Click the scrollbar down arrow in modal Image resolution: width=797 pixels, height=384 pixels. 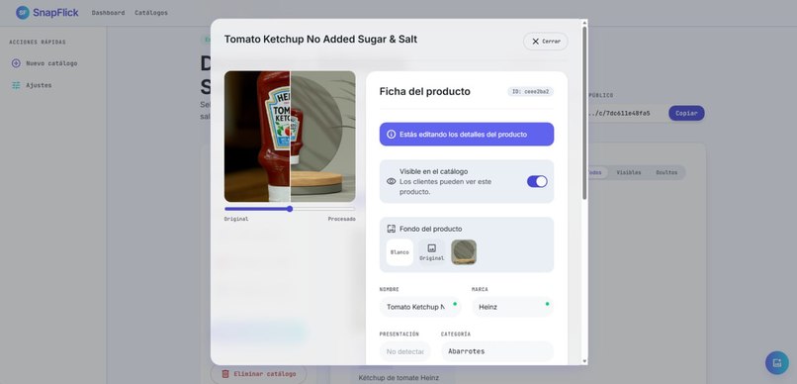pyautogui.click(x=584, y=361)
